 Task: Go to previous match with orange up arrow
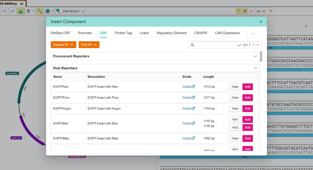[264, 11]
